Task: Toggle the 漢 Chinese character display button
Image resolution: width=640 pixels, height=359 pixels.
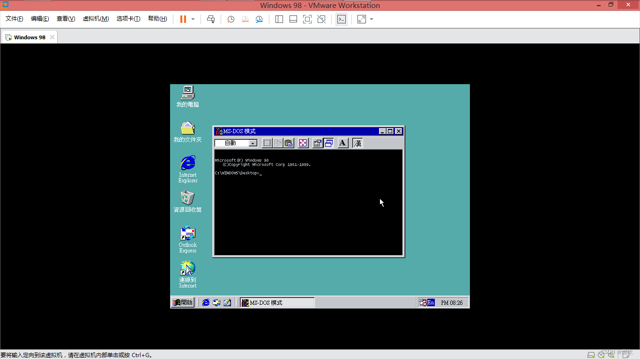Action: tap(357, 143)
